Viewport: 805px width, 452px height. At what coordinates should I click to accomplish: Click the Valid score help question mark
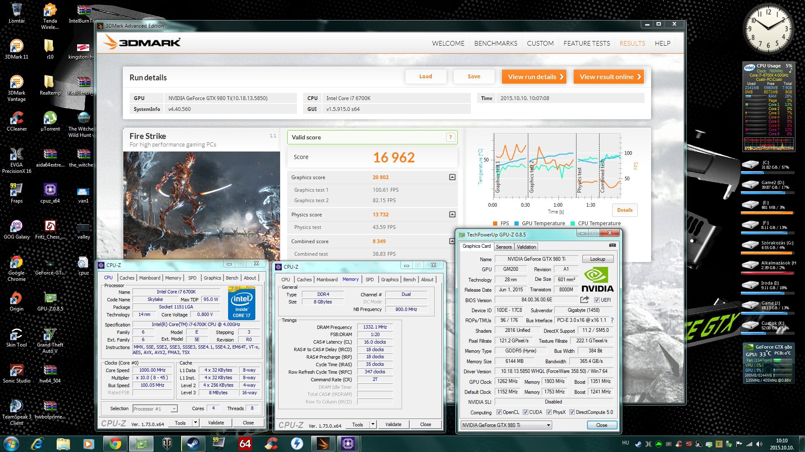451,137
